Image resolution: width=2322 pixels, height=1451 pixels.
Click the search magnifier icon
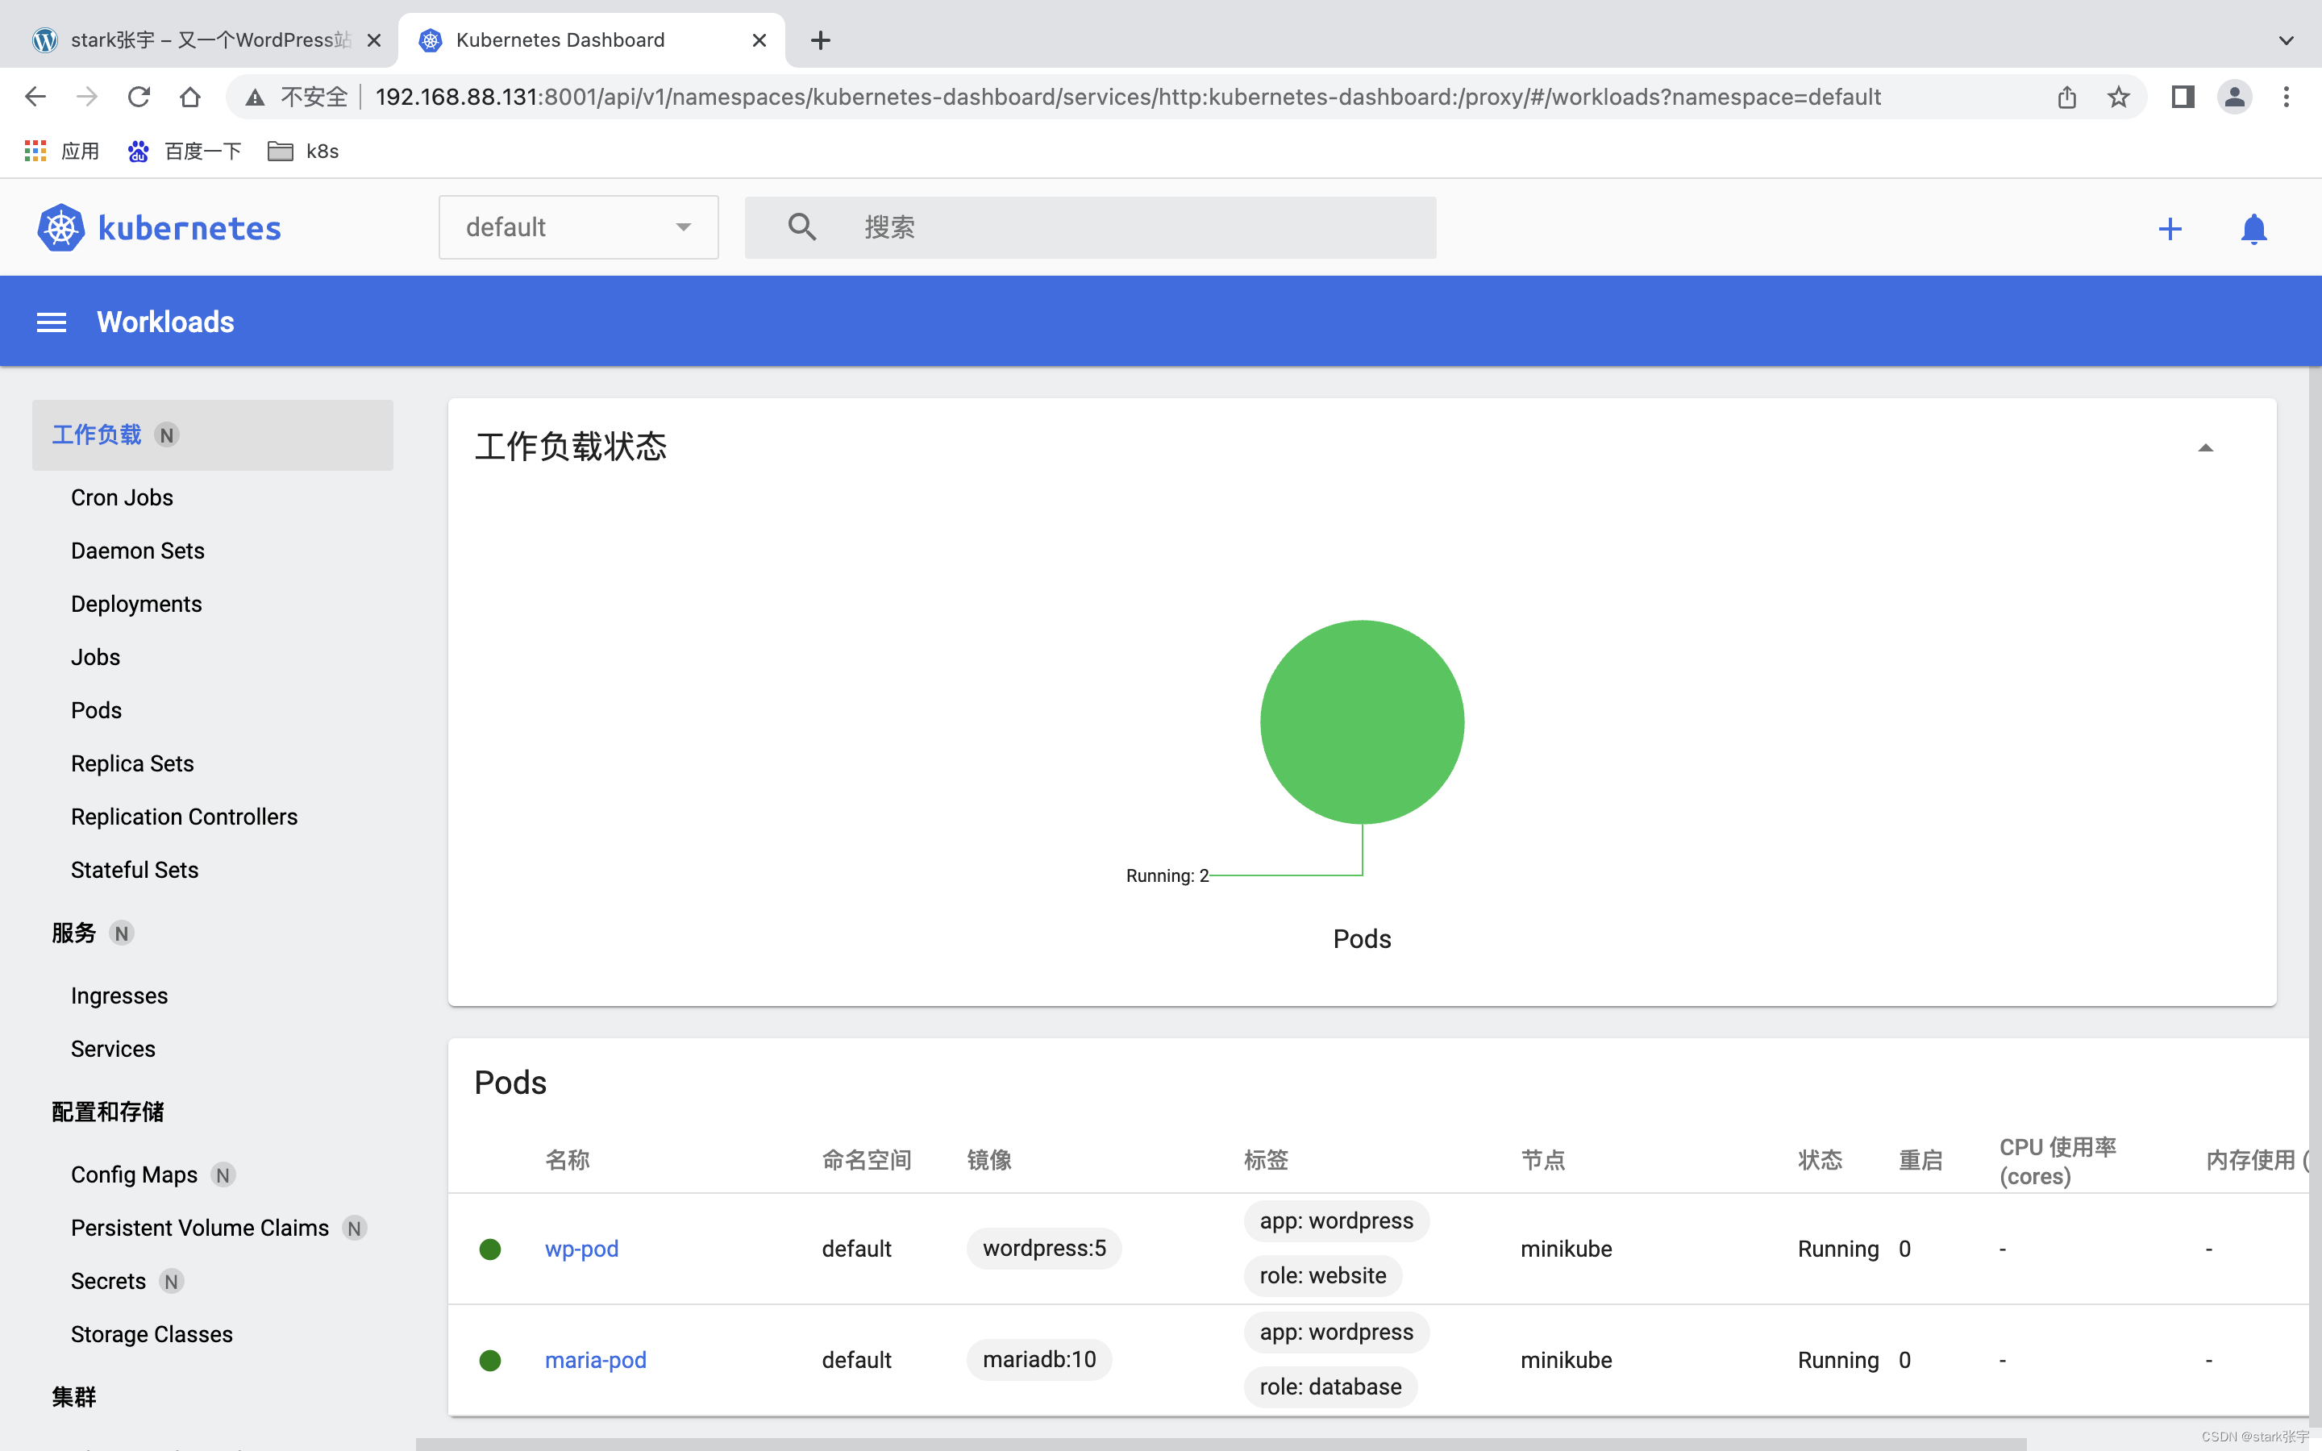(x=801, y=227)
